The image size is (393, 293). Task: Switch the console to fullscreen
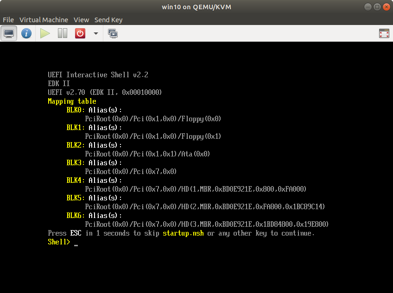(384, 33)
